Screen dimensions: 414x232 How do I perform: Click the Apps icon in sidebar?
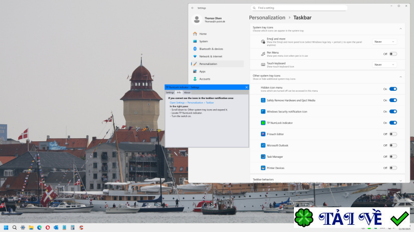pyautogui.click(x=195, y=71)
